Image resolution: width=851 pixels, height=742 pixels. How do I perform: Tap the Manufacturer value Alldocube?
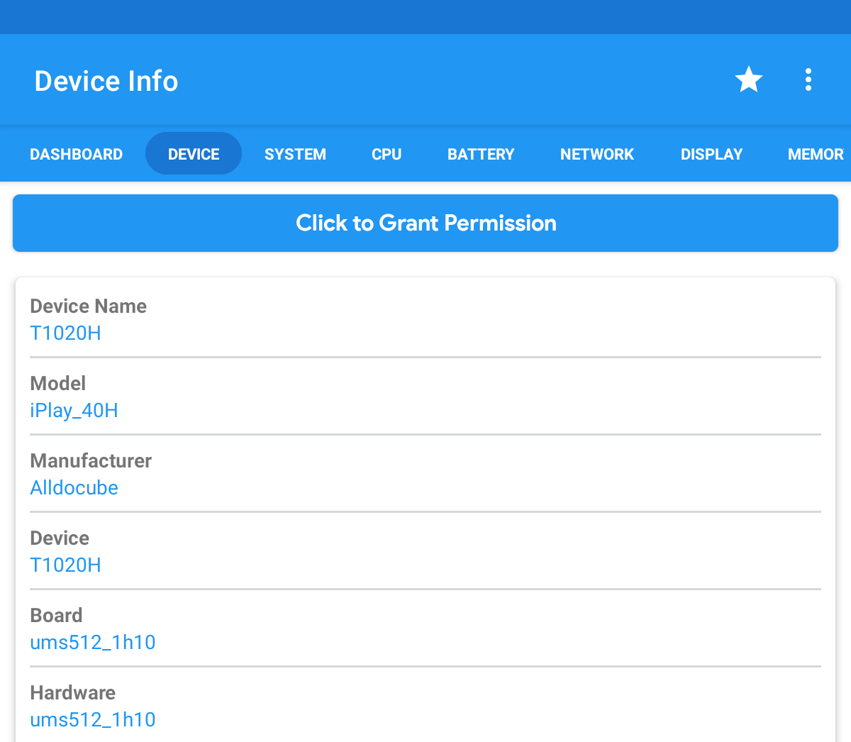pos(74,488)
